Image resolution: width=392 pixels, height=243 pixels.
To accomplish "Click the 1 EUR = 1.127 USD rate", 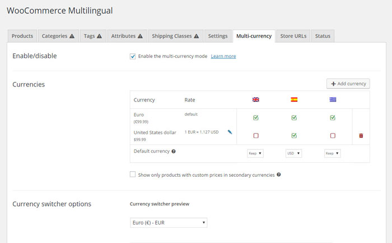I will coord(202,132).
